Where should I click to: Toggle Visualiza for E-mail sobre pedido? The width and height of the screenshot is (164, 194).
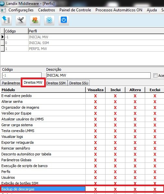95,96
